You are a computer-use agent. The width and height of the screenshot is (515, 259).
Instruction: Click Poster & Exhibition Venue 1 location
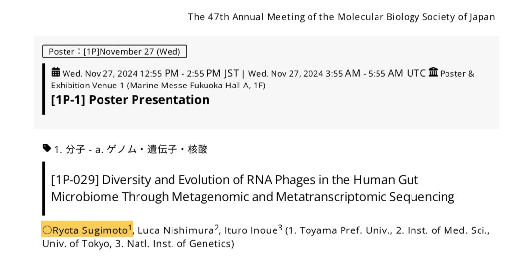point(262,79)
